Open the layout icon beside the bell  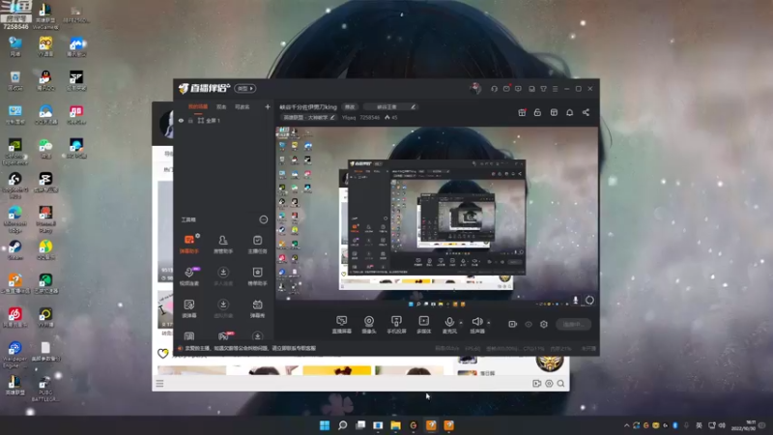(554, 112)
